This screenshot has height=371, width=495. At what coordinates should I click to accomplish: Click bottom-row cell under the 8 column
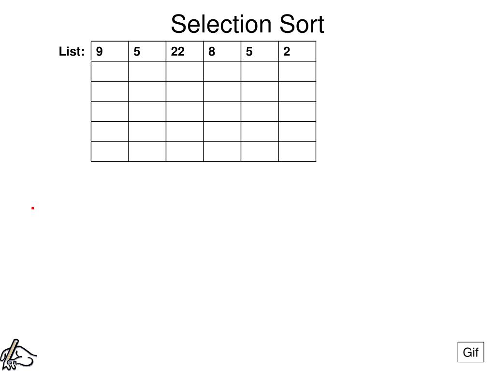pyautogui.click(x=222, y=151)
